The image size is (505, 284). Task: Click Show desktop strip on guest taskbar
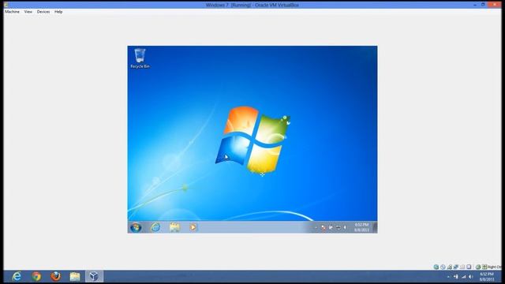coord(375,227)
